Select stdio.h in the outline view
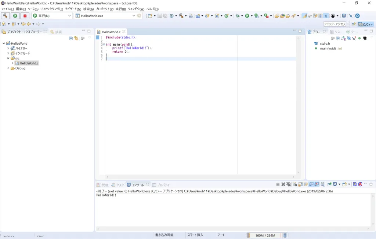This screenshot has width=376, height=239. tap(325, 44)
